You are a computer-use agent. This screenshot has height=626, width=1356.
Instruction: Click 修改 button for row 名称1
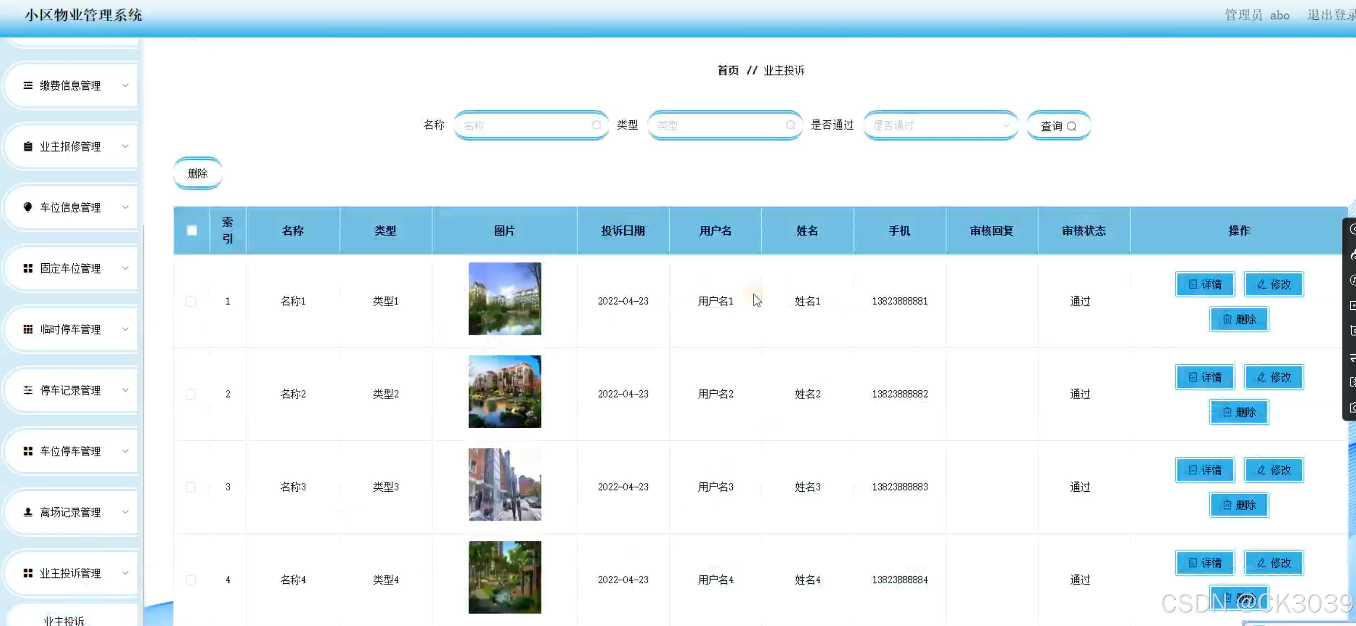point(1274,284)
